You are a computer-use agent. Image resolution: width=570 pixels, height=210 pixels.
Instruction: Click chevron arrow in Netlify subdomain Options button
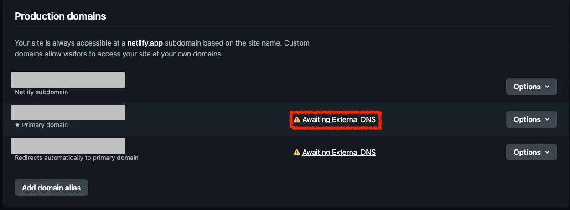(x=547, y=87)
